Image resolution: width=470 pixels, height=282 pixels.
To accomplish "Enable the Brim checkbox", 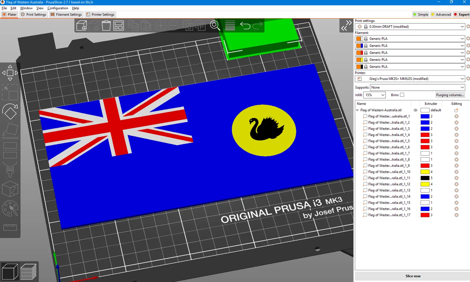I will (x=402, y=95).
